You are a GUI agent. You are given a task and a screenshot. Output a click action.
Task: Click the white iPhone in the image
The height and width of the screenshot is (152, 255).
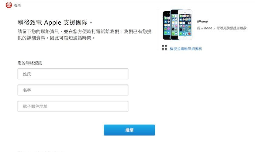click(x=185, y=25)
